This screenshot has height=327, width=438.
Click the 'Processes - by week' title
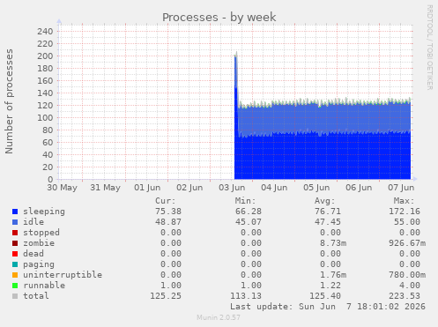pyautogui.click(x=219, y=18)
